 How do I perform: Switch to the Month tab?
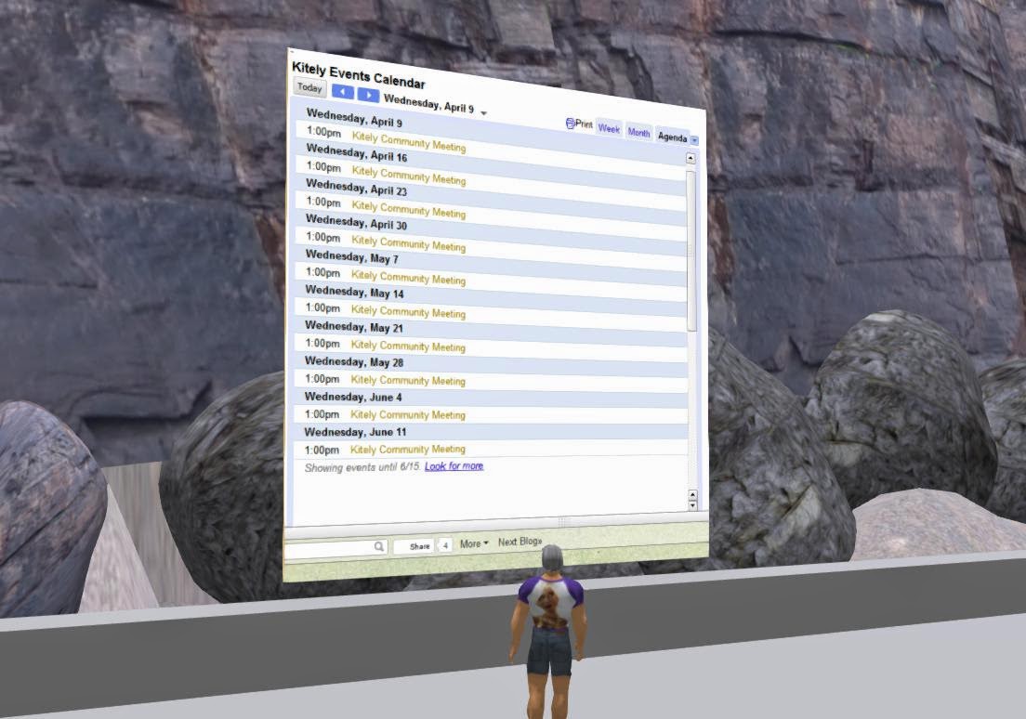click(x=638, y=133)
